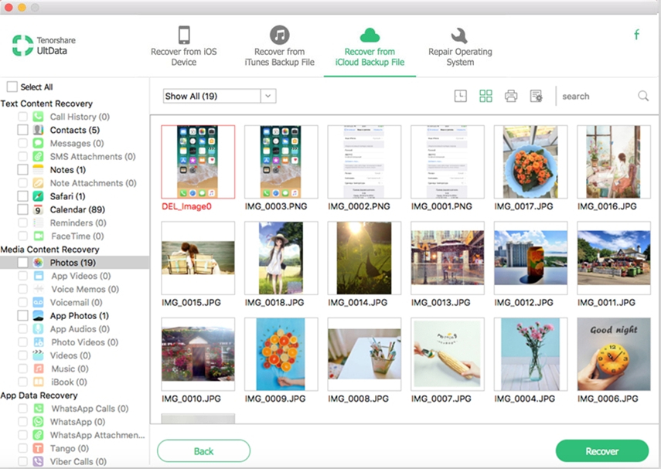Check the Photos (19) checkbox
The image size is (661, 469).
[x=22, y=263]
